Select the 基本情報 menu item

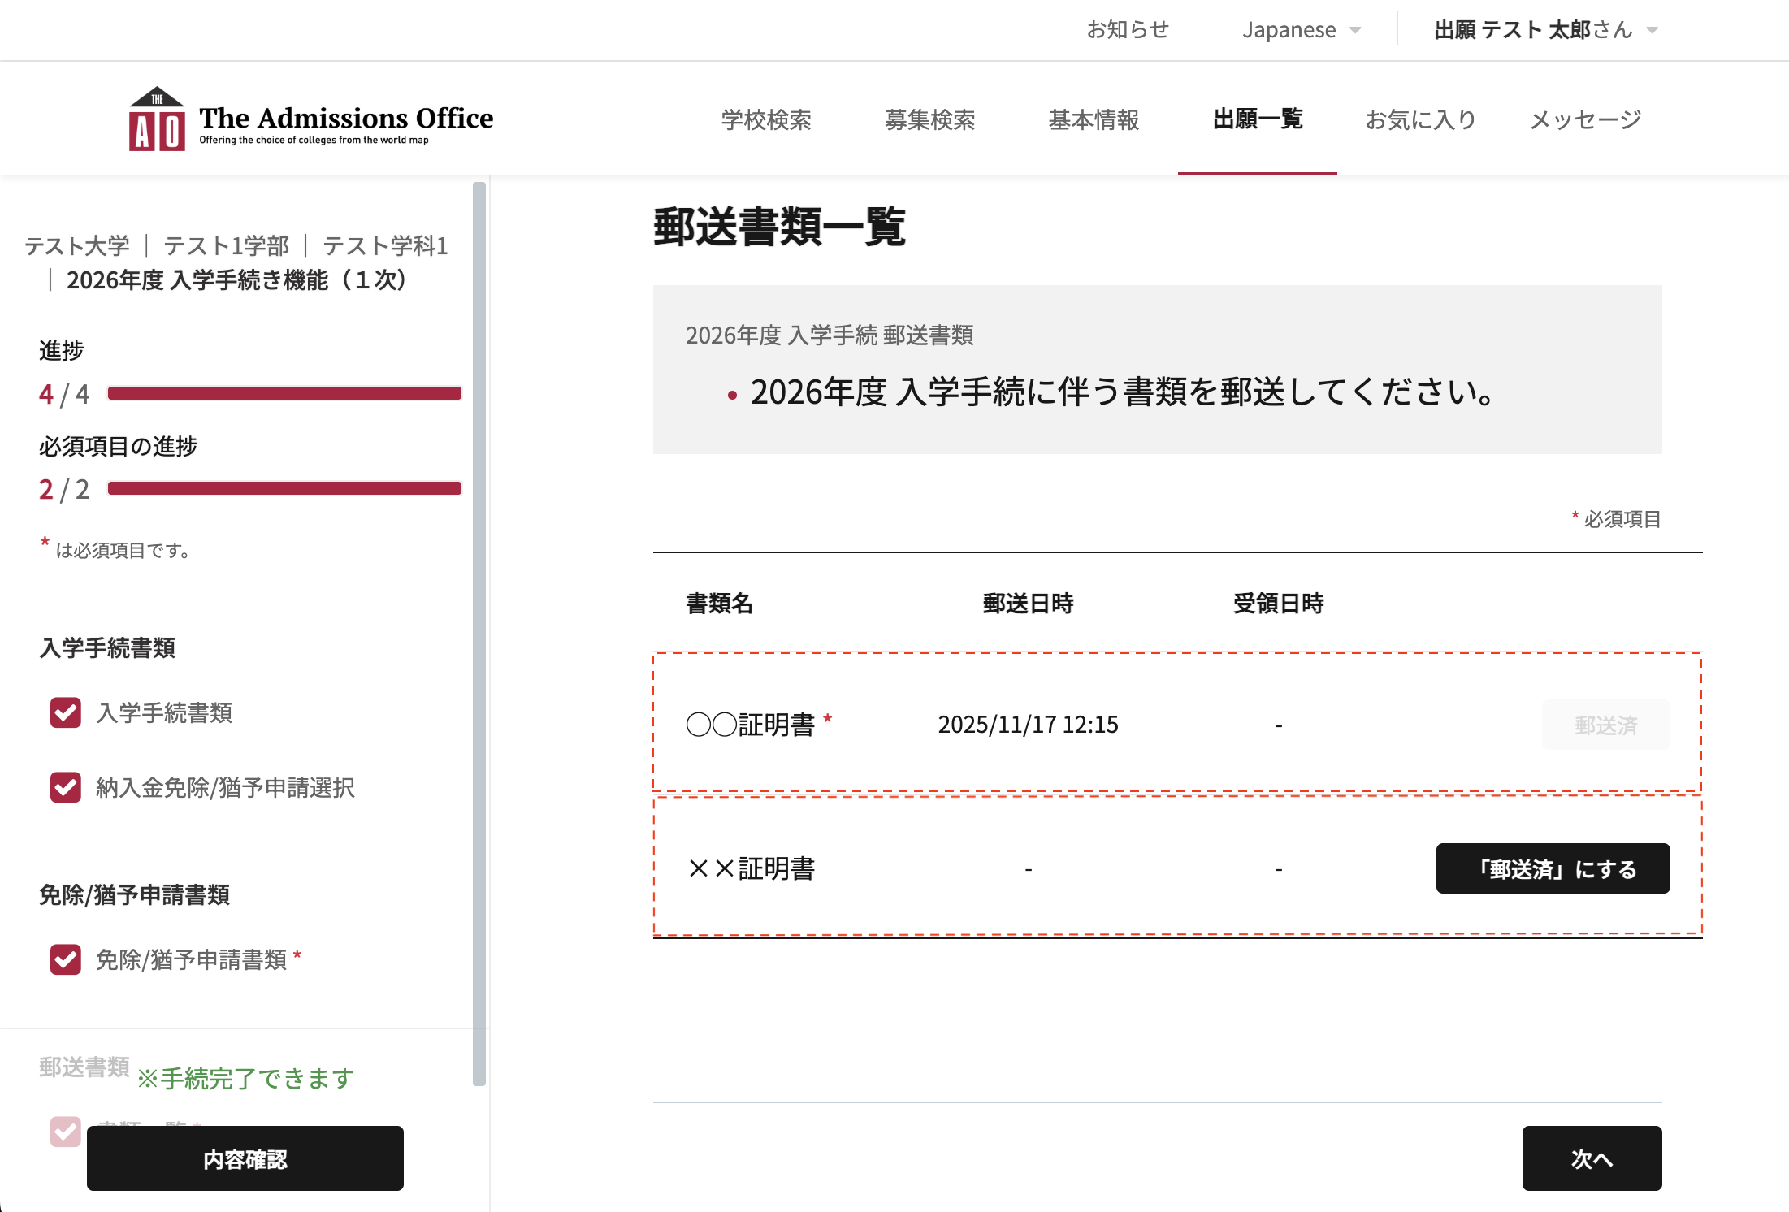click(1094, 119)
